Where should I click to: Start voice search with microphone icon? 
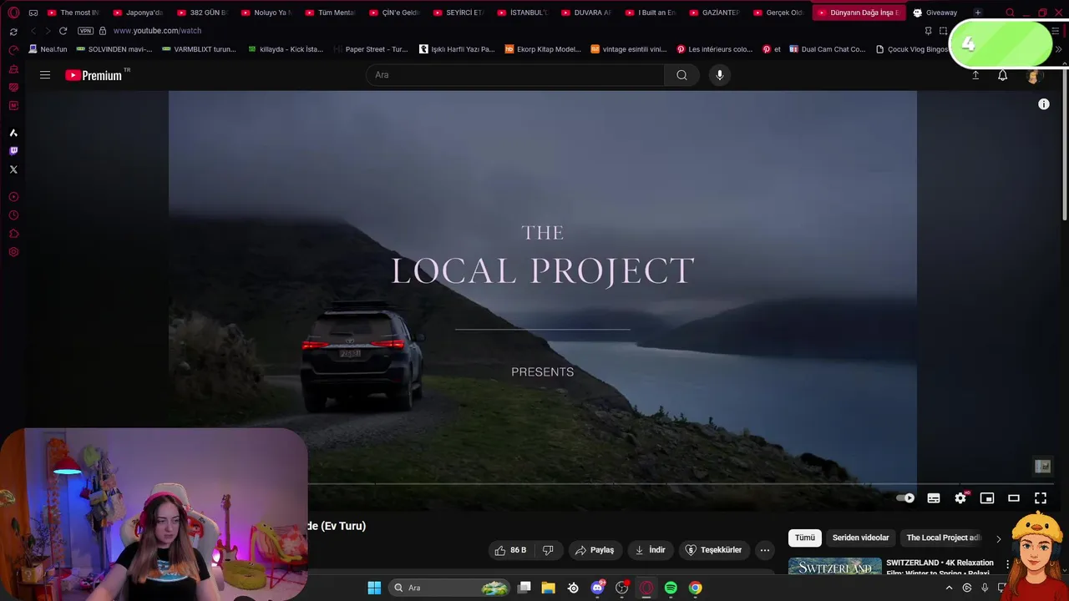coord(720,75)
